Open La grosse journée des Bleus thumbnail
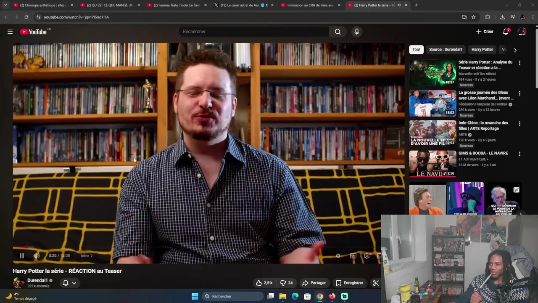The height and width of the screenshot is (303, 538). click(433, 103)
